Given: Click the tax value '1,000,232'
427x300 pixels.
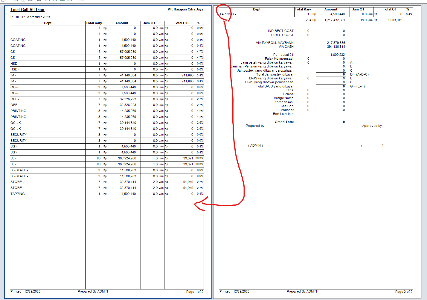Looking at the screenshot, I should 337,55.
